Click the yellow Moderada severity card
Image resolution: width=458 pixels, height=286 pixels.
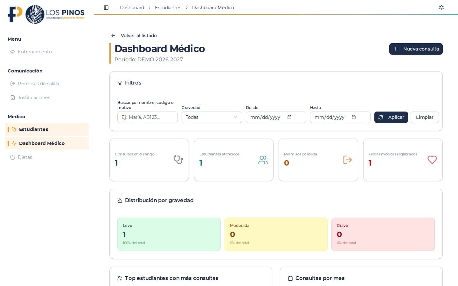276,235
